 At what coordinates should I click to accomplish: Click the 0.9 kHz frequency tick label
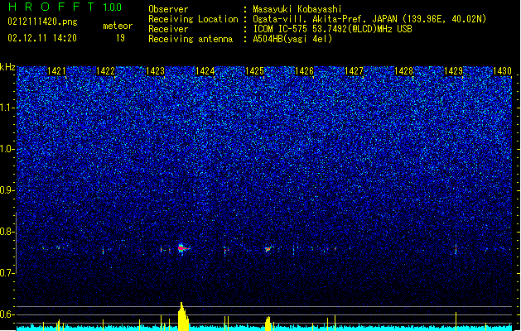tap(7, 190)
